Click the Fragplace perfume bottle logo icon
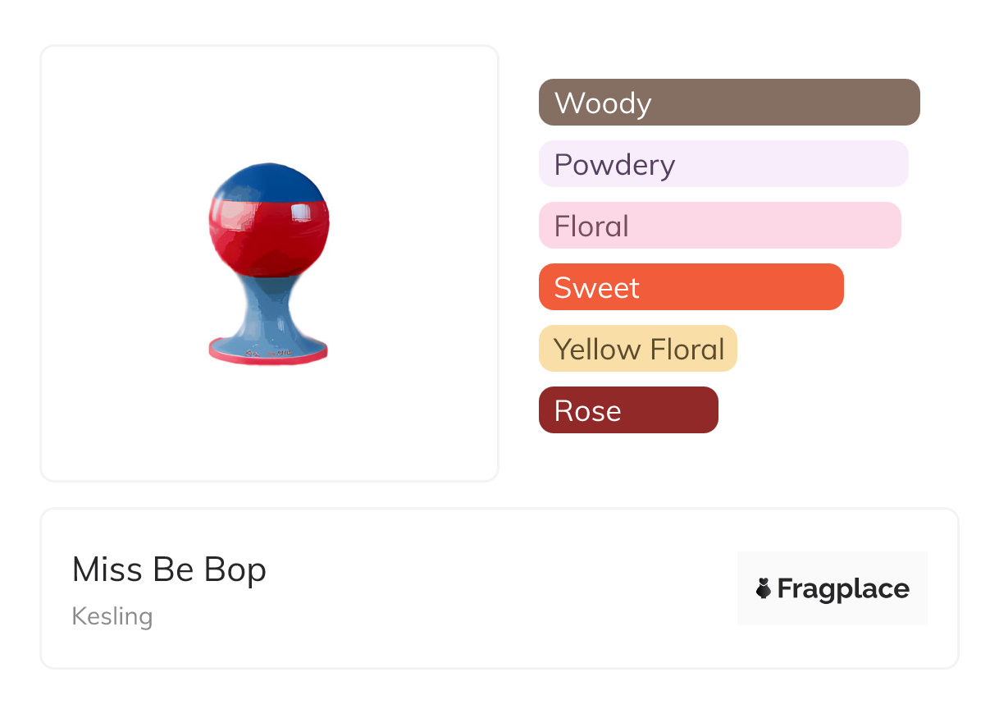 [764, 588]
